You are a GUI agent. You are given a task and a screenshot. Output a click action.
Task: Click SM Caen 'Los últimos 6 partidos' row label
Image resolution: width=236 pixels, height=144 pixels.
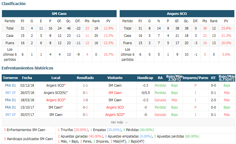[x=10, y=54]
